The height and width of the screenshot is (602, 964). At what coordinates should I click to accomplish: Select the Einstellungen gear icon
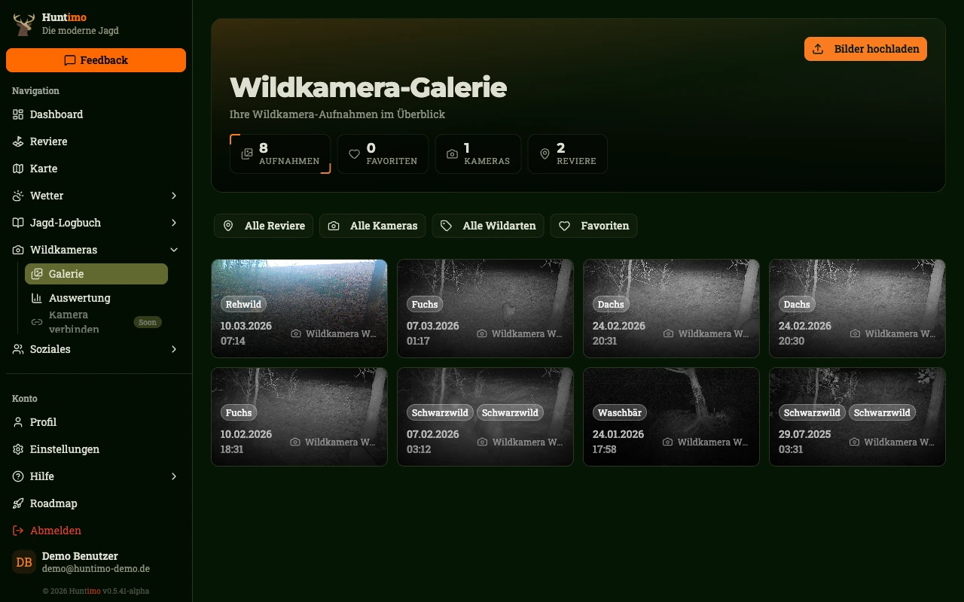17,449
